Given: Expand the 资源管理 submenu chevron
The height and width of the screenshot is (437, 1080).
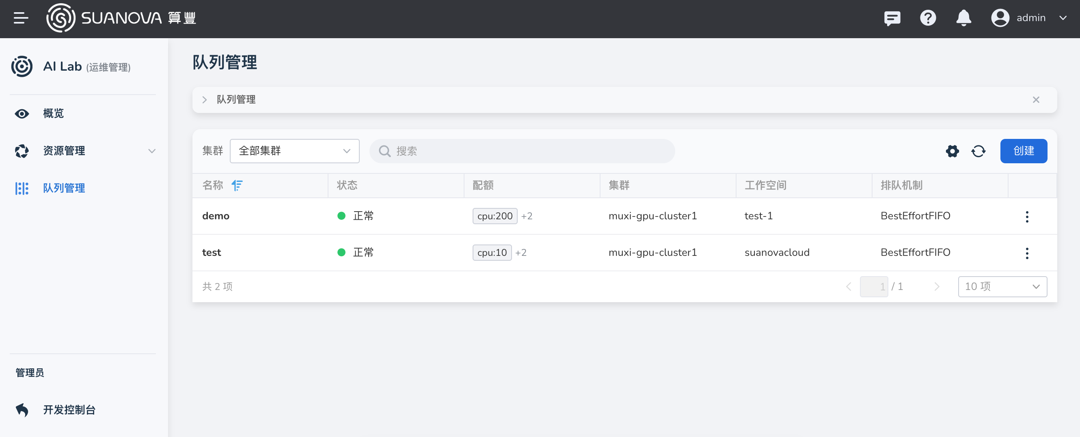Looking at the screenshot, I should click(152, 151).
